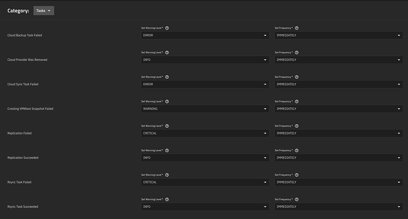Show help for Creating VMWare Snapshot Failed frequency

297,102
